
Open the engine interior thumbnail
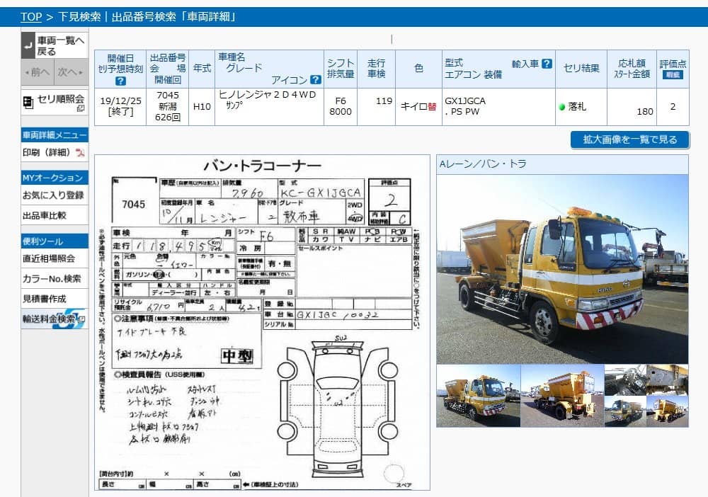coord(625,380)
